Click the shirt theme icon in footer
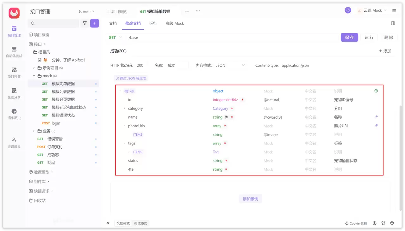The height and width of the screenshot is (231, 405). click(383, 223)
